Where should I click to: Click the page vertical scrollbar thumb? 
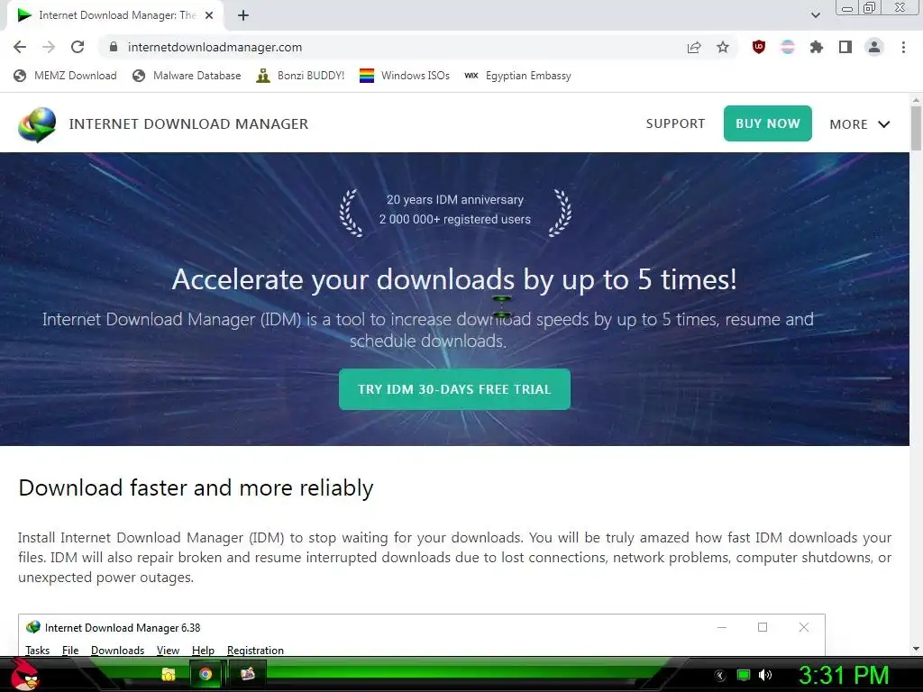click(916, 128)
